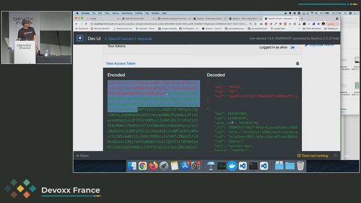
Task: Click the 'Dev UI' title text
Action: click(94, 38)
